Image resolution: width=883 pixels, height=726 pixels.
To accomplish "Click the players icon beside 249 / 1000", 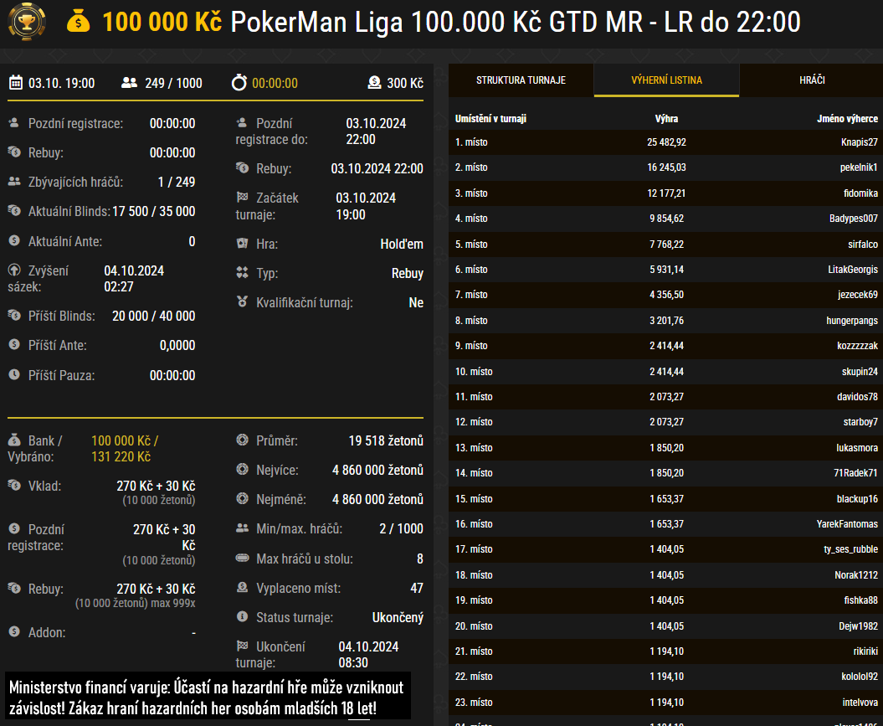I will pos(130,83).
